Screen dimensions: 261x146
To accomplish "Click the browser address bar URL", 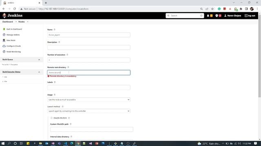I will (64, 9).
